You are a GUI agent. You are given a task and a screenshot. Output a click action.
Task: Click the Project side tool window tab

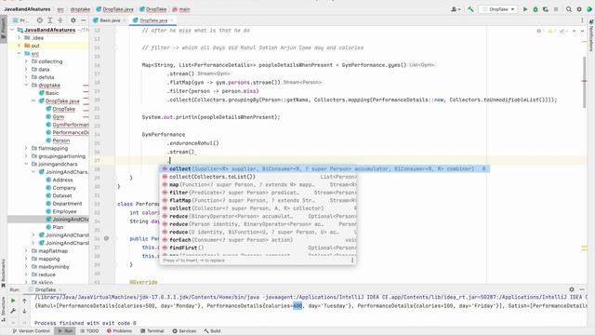pos(4,29)
